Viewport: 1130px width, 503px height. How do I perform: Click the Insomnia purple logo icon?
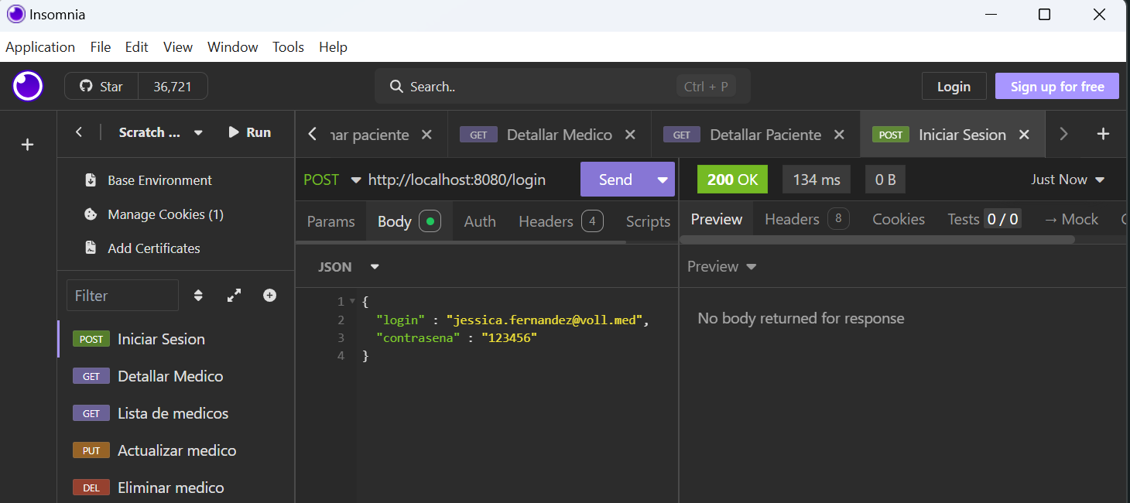[x=28, y=86]
